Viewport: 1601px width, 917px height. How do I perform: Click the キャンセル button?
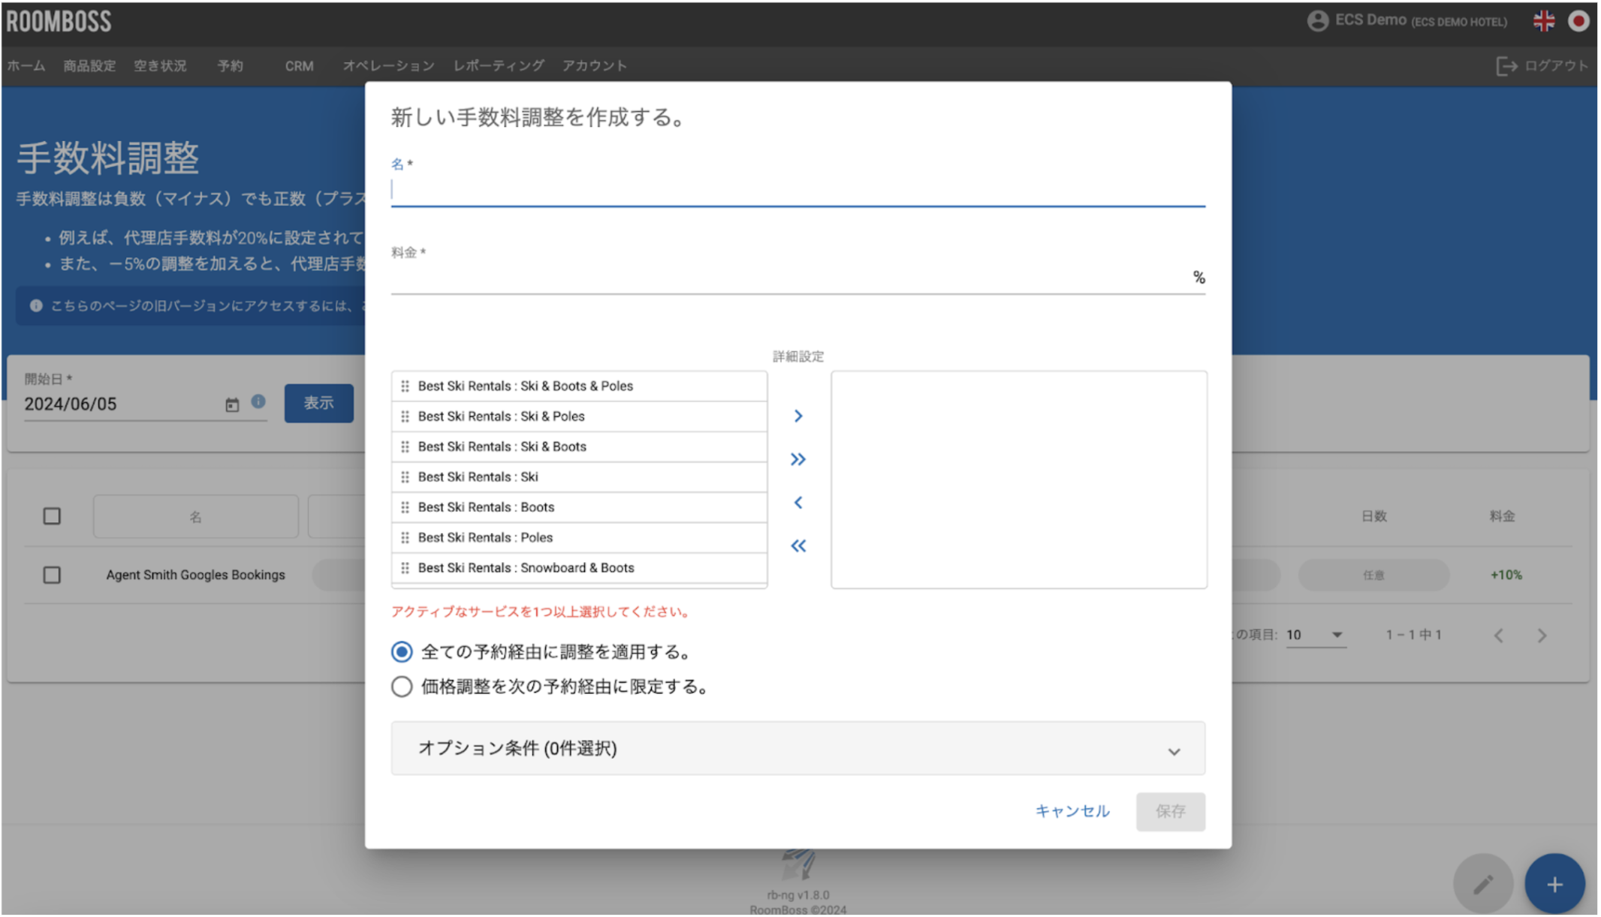click(1072, 811)
